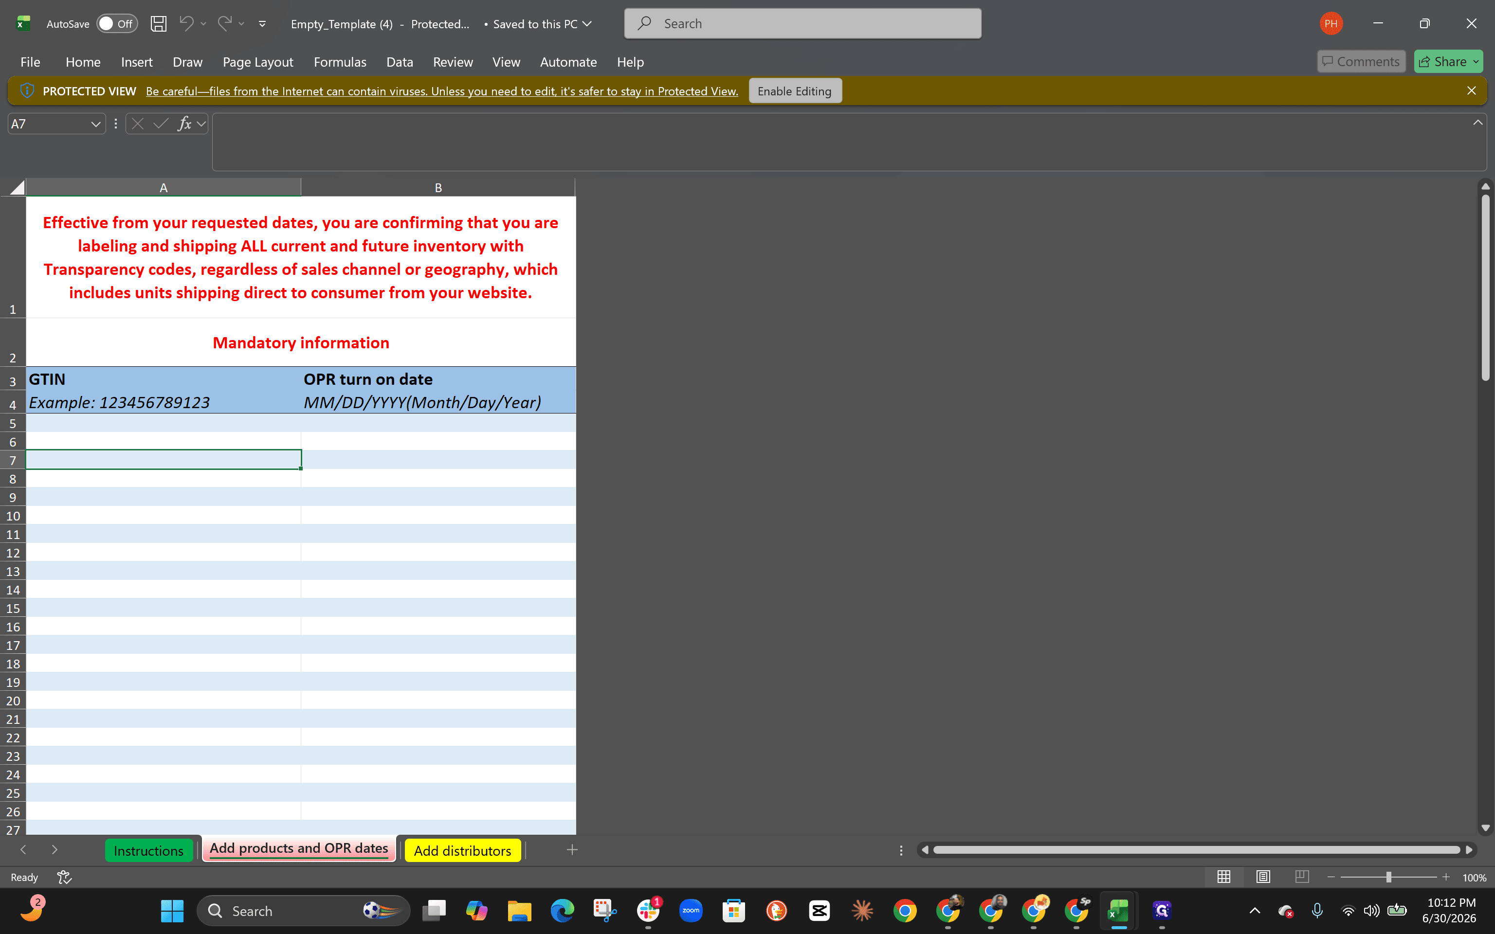Open the File menu

(x=30, y=62)
